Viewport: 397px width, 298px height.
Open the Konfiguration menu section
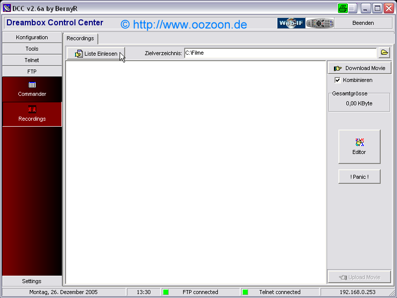[32, 38]
